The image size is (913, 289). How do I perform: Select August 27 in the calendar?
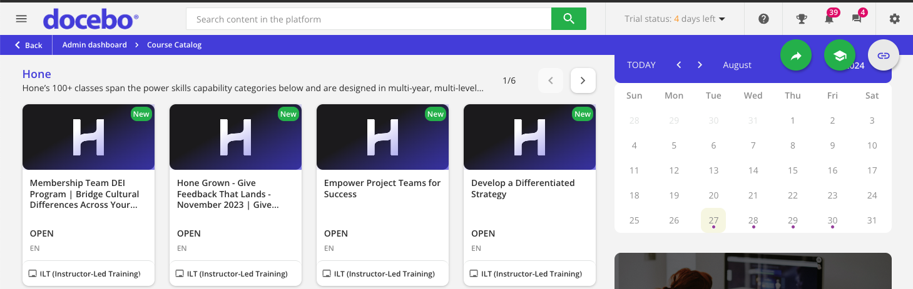(x=713, y=220)
